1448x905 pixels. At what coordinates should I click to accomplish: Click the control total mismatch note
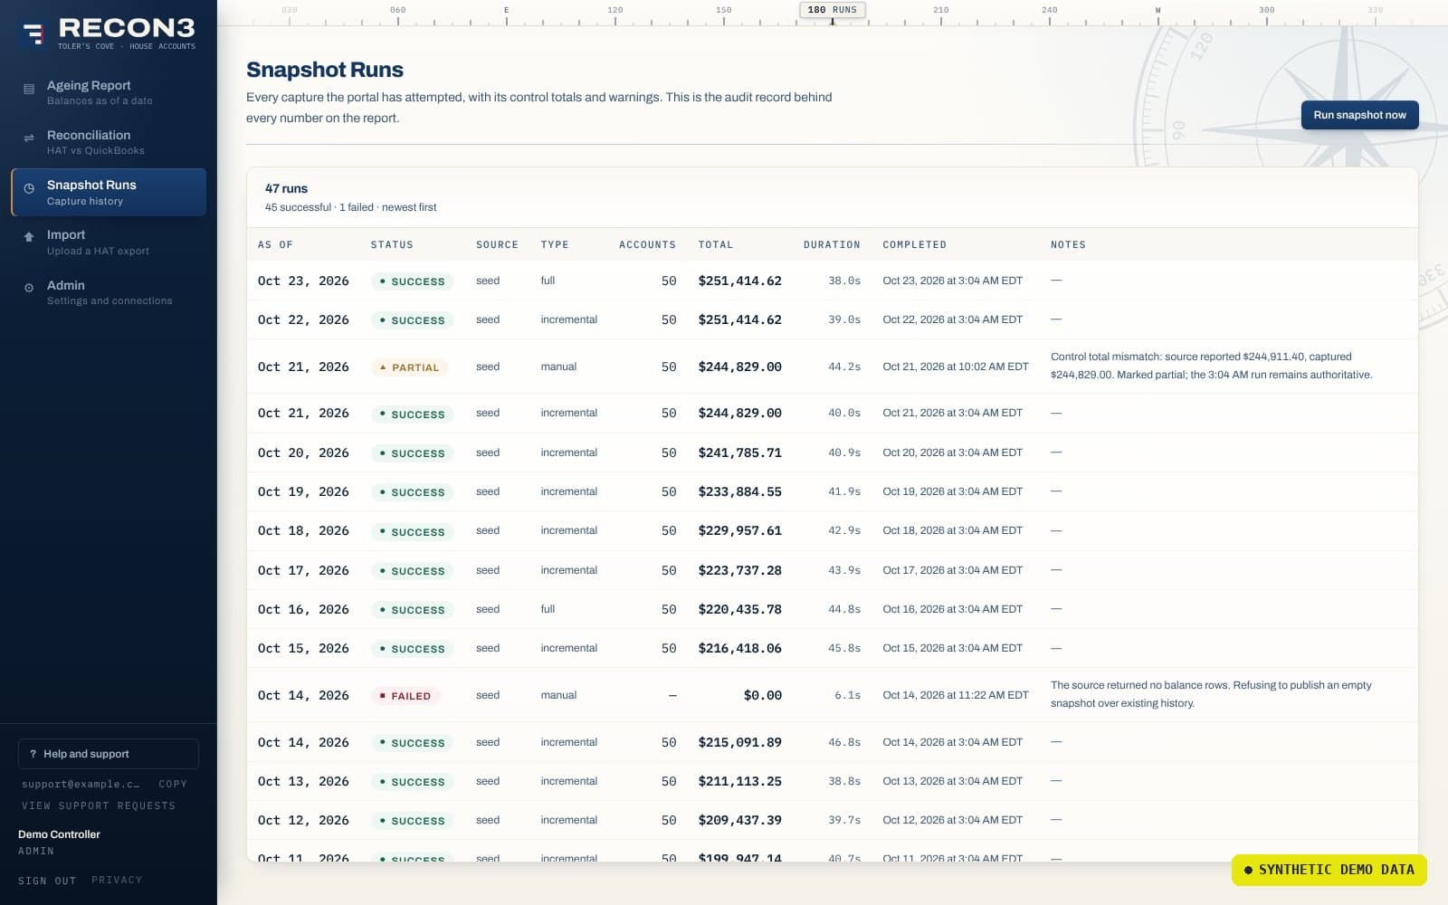coord(1211,366)
